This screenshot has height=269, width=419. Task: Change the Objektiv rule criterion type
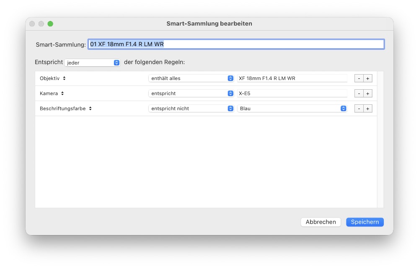(x=53, y=78)
